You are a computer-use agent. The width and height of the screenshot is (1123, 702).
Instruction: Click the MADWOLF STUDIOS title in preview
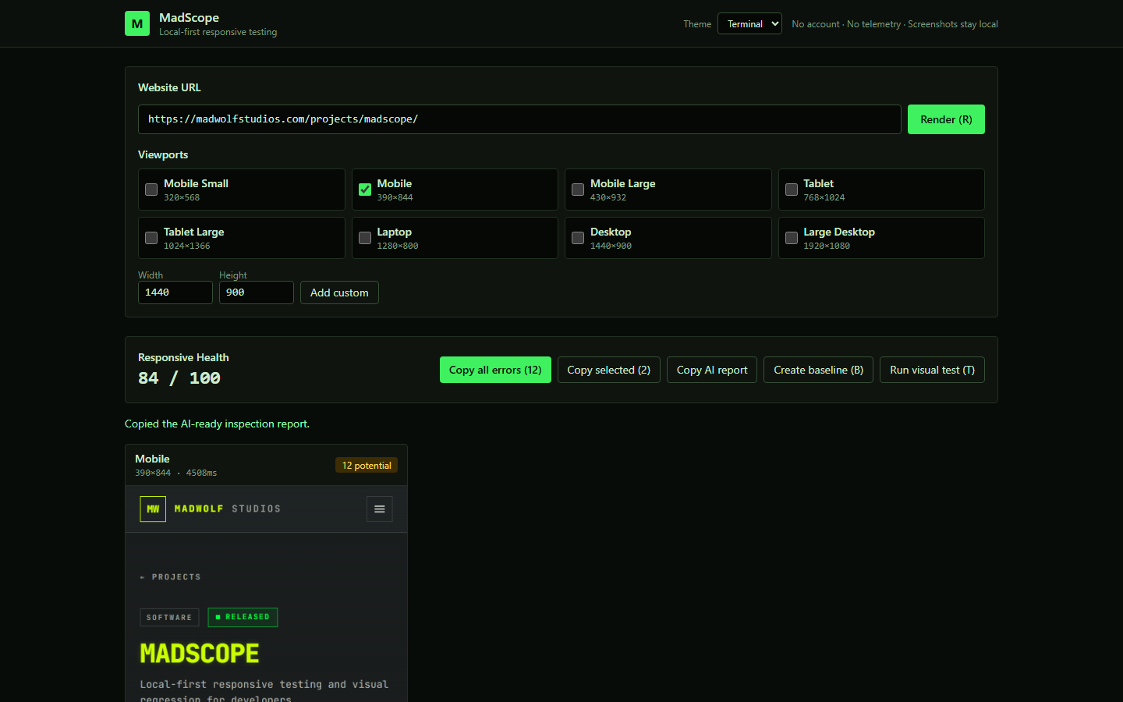click(x=228, y=509)
